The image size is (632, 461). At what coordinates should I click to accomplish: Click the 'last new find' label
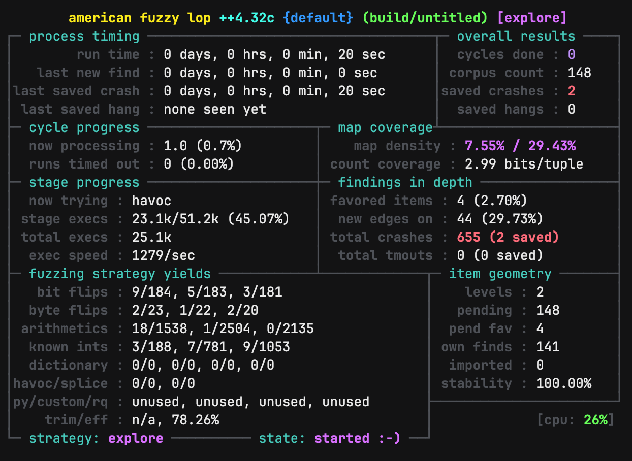(88, 73)
